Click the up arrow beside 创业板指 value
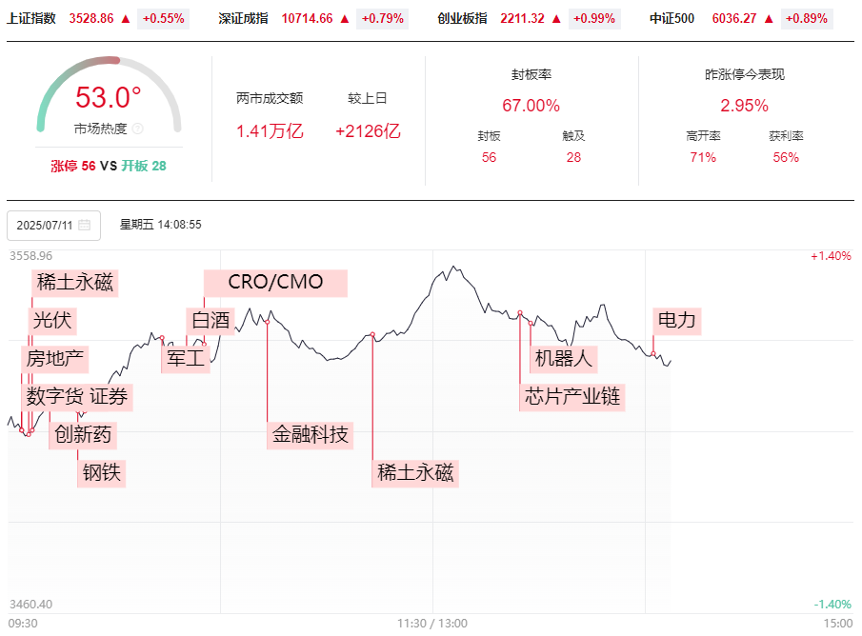This screenshot has height=636, width=862. click(x=556, y=18)
